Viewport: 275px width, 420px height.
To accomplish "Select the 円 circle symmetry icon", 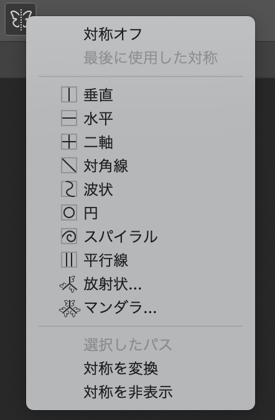I will pyautogui.click(x=69, y=212).
